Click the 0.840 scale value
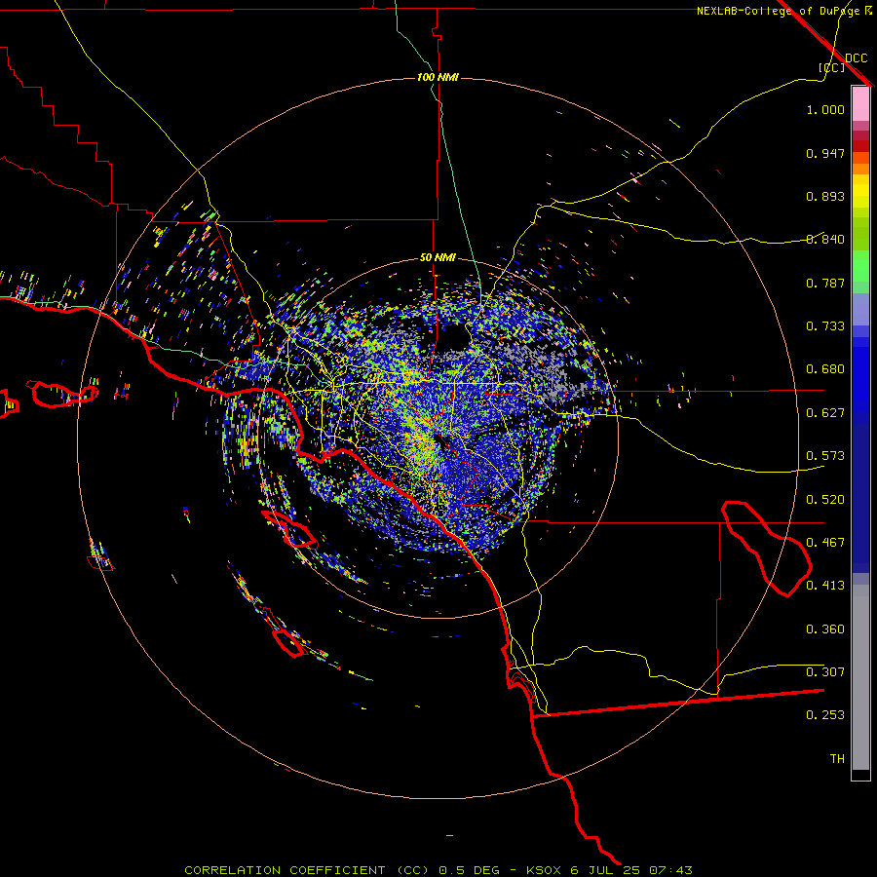 pyautogui.click(x=825, y=240)
